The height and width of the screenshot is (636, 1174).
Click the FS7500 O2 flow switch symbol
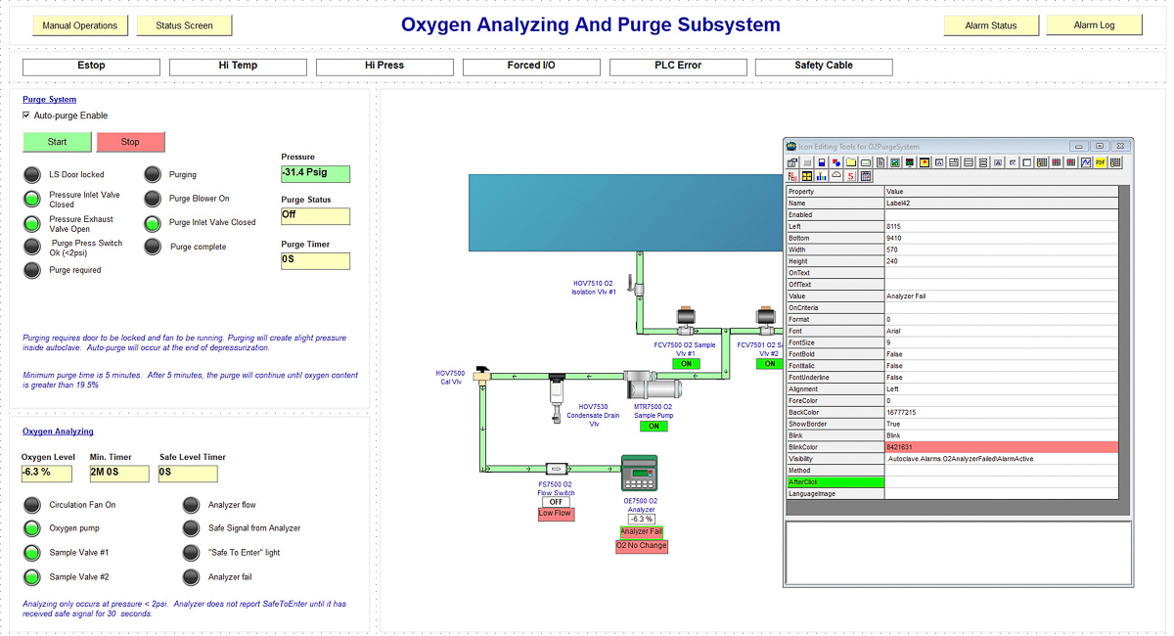tap(556, 470)
